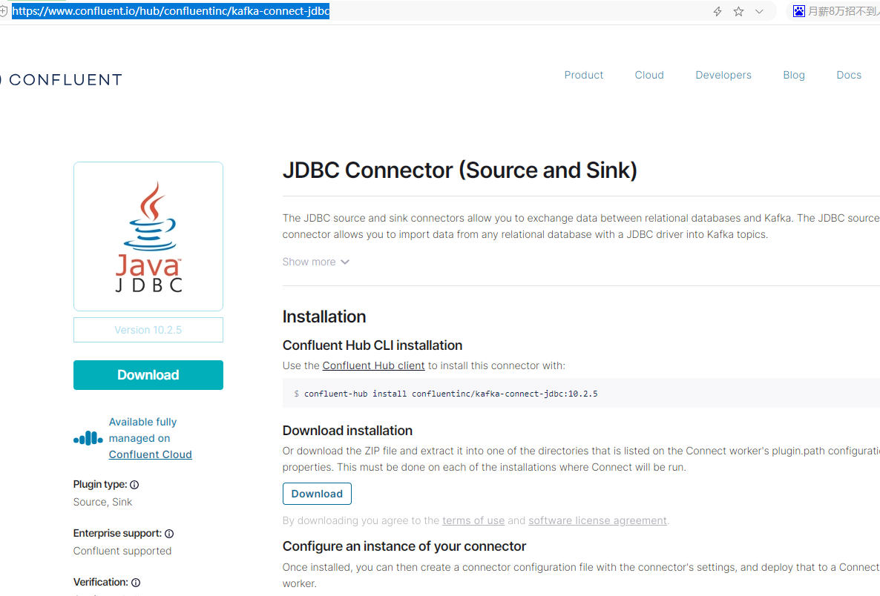The width and height of the screenshot is (880, 596).
Task: Click the info icon beside Verification
Action: 136,583
